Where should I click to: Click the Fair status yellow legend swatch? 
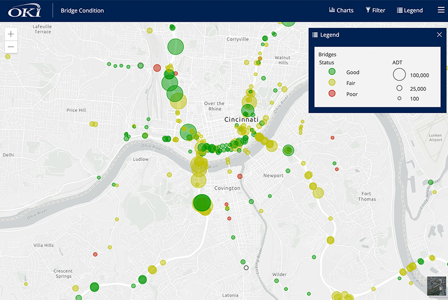pyautogui.click(x=332, y=83)
